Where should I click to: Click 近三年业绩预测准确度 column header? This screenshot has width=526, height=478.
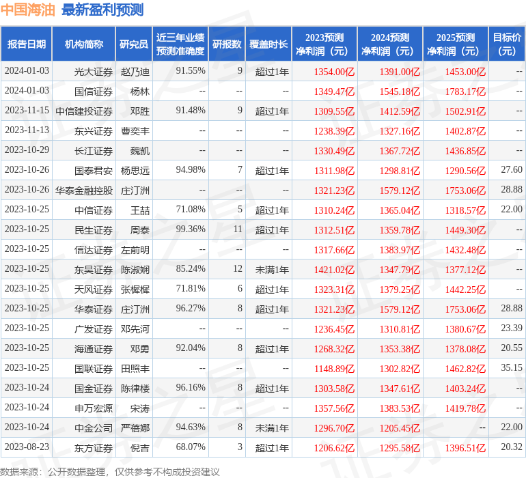[x=180, y=44]
